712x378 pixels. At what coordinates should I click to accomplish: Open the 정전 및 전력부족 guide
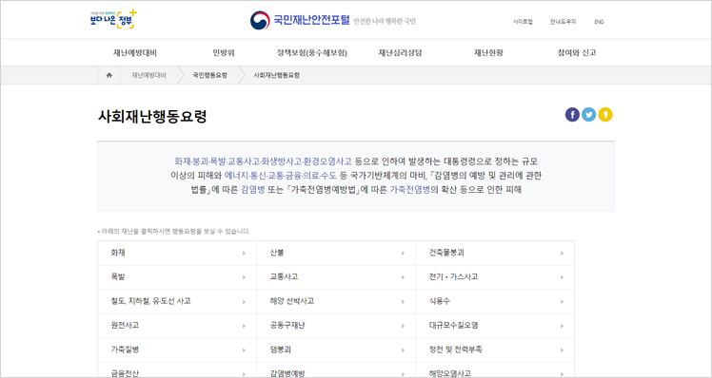495,350
